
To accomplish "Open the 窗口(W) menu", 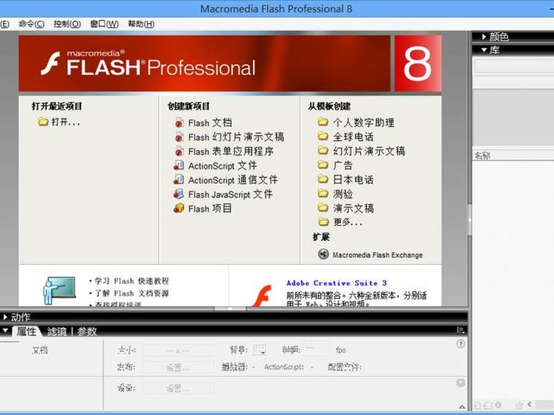I will click(x=105, y=24).
